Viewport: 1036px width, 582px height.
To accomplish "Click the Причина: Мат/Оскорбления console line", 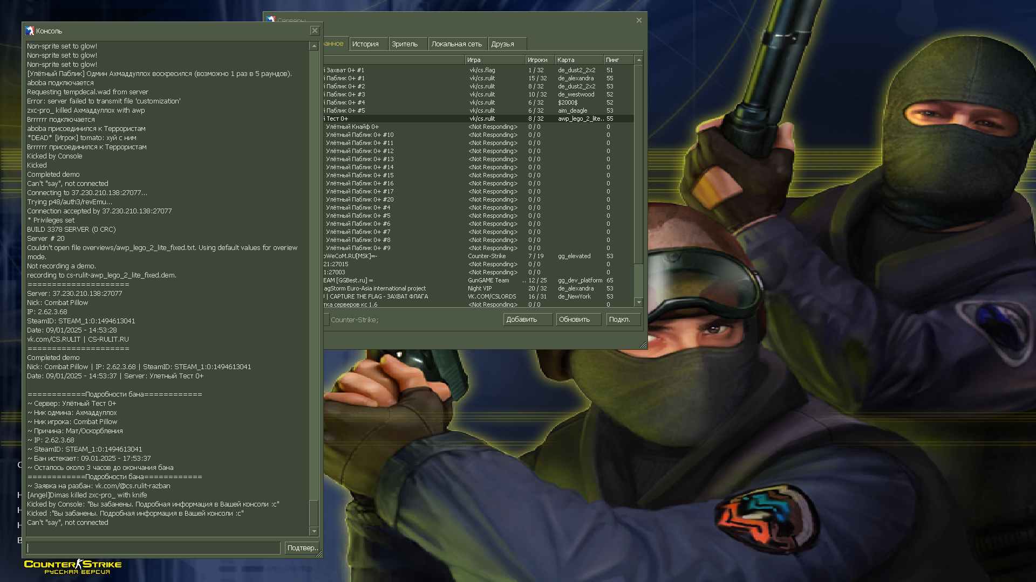I will pos(75,431).
